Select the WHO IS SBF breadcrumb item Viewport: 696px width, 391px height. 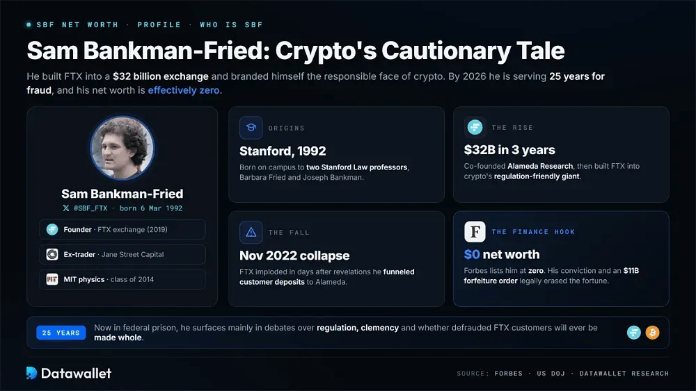click(x=231, y=25)
